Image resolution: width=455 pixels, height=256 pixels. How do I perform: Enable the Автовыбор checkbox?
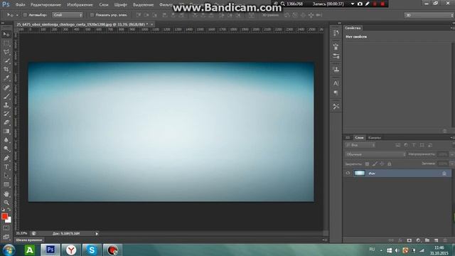pos(25,15)
